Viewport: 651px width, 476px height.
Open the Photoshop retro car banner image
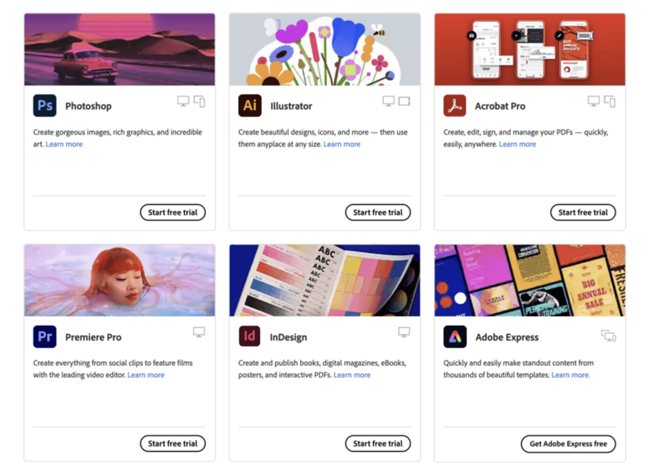pos(120,50)
